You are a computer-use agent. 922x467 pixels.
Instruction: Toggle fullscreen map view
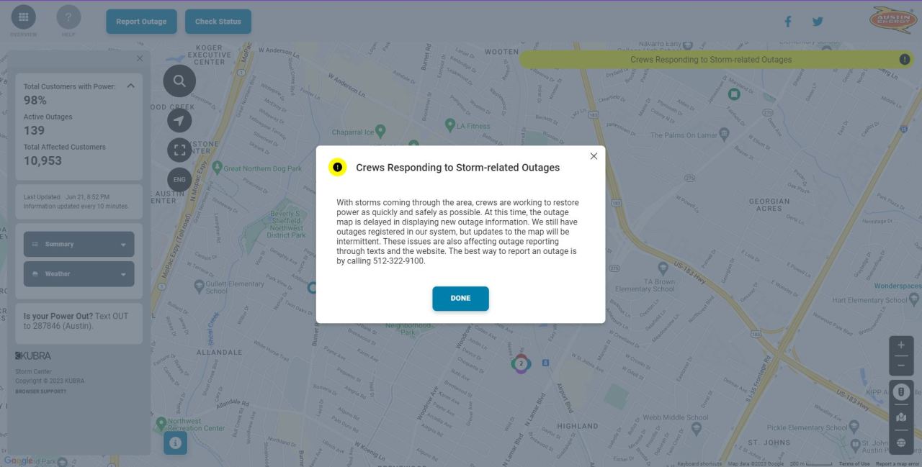point(179,150)
